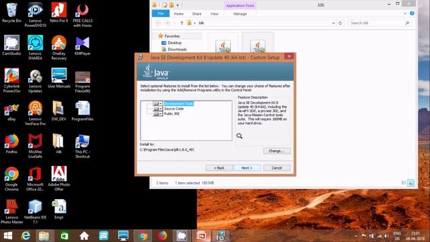
Task: Go up one folder level in Explorer
Action: pos(181,23)
